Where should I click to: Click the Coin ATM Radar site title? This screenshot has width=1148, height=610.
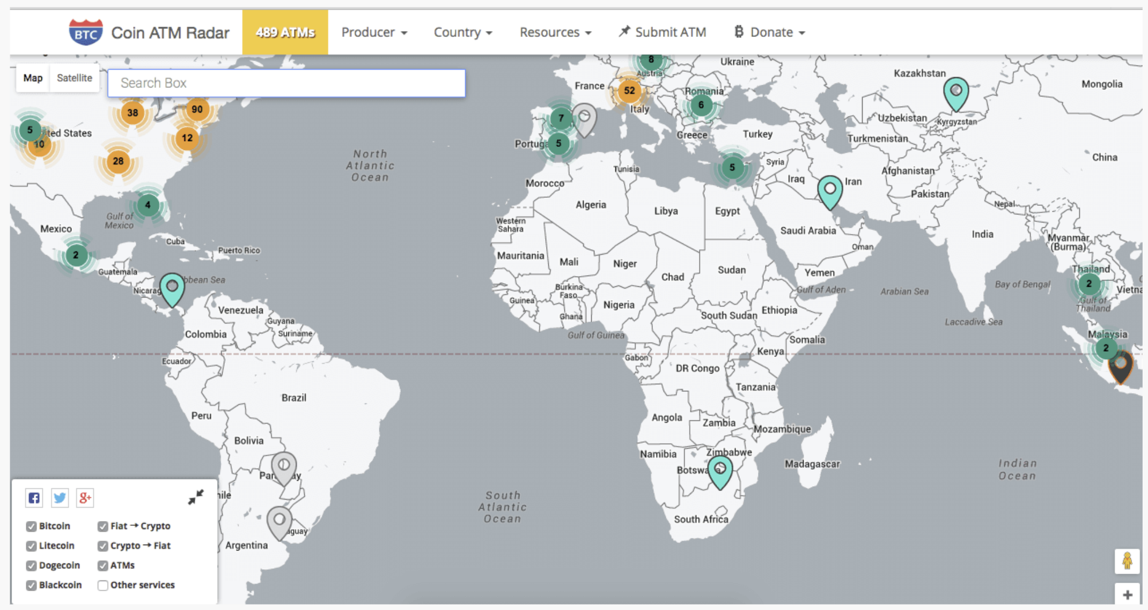pyautogui.click(x=170, y=33)
